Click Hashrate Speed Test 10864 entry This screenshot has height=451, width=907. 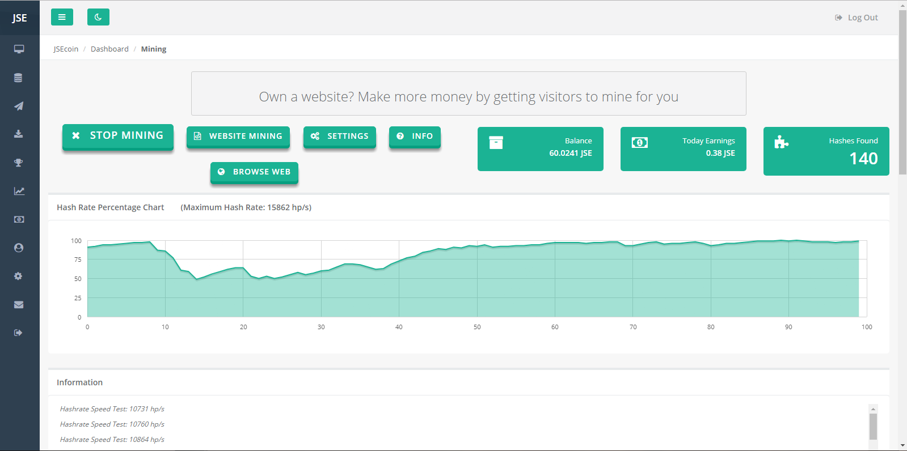click(112, 439)
